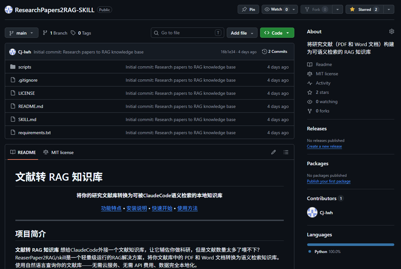Open the README outline list icon
The width and height of the screenshot is (401, 269).
point(286,152)
